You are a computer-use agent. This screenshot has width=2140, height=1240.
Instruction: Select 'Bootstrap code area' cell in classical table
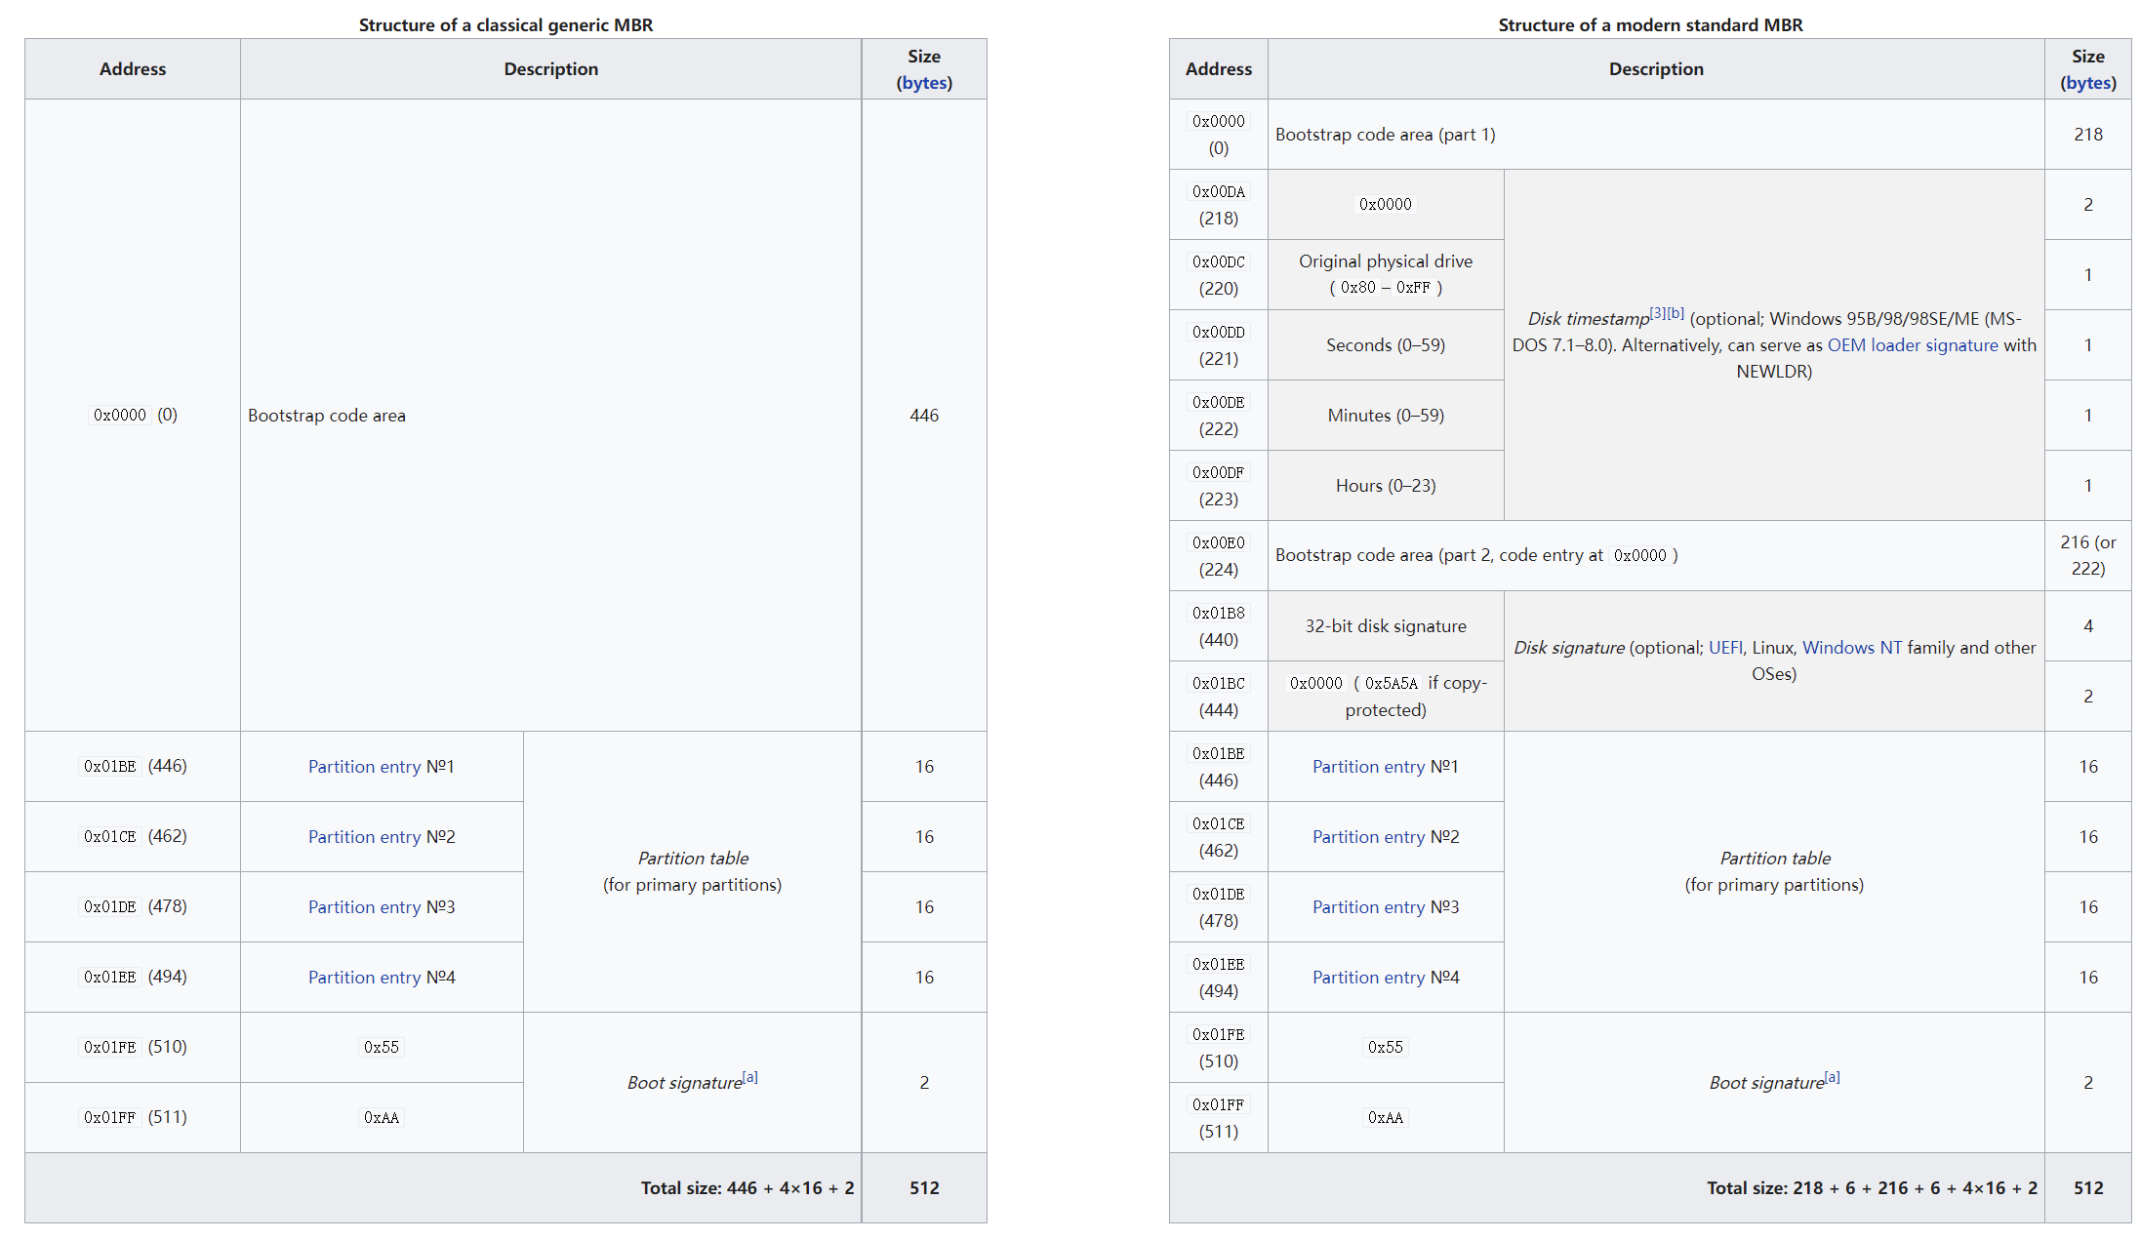tap(551, 416)
